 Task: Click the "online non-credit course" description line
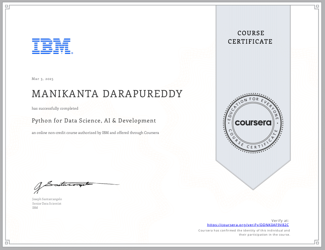[x=95, y=133]
